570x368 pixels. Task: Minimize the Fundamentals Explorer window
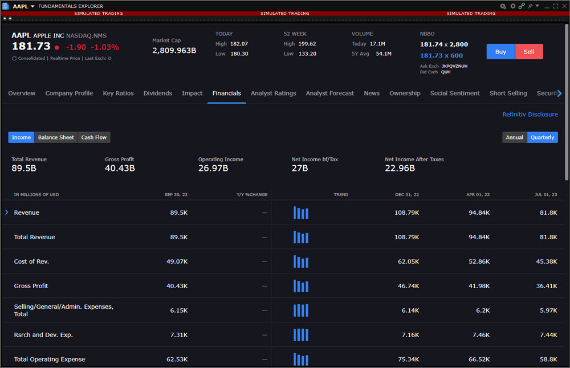click(x=547, y=6)
